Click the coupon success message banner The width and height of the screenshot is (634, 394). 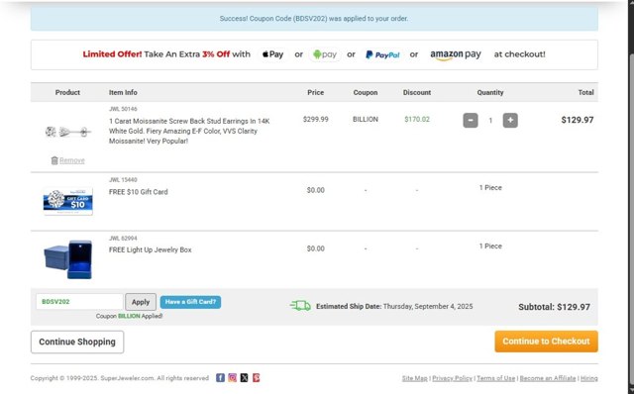click(x=314, y=19)
